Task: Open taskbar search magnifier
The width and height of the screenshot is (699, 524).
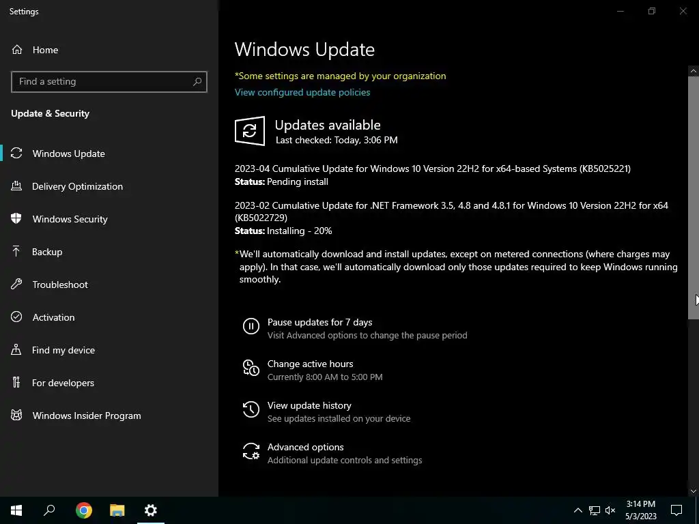Action: [x=49, y=510]
